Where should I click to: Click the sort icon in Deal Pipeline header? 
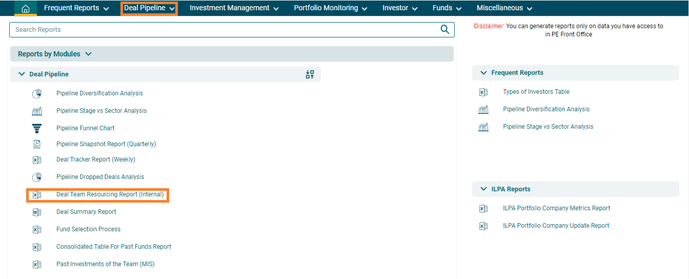tap(310, 74)
